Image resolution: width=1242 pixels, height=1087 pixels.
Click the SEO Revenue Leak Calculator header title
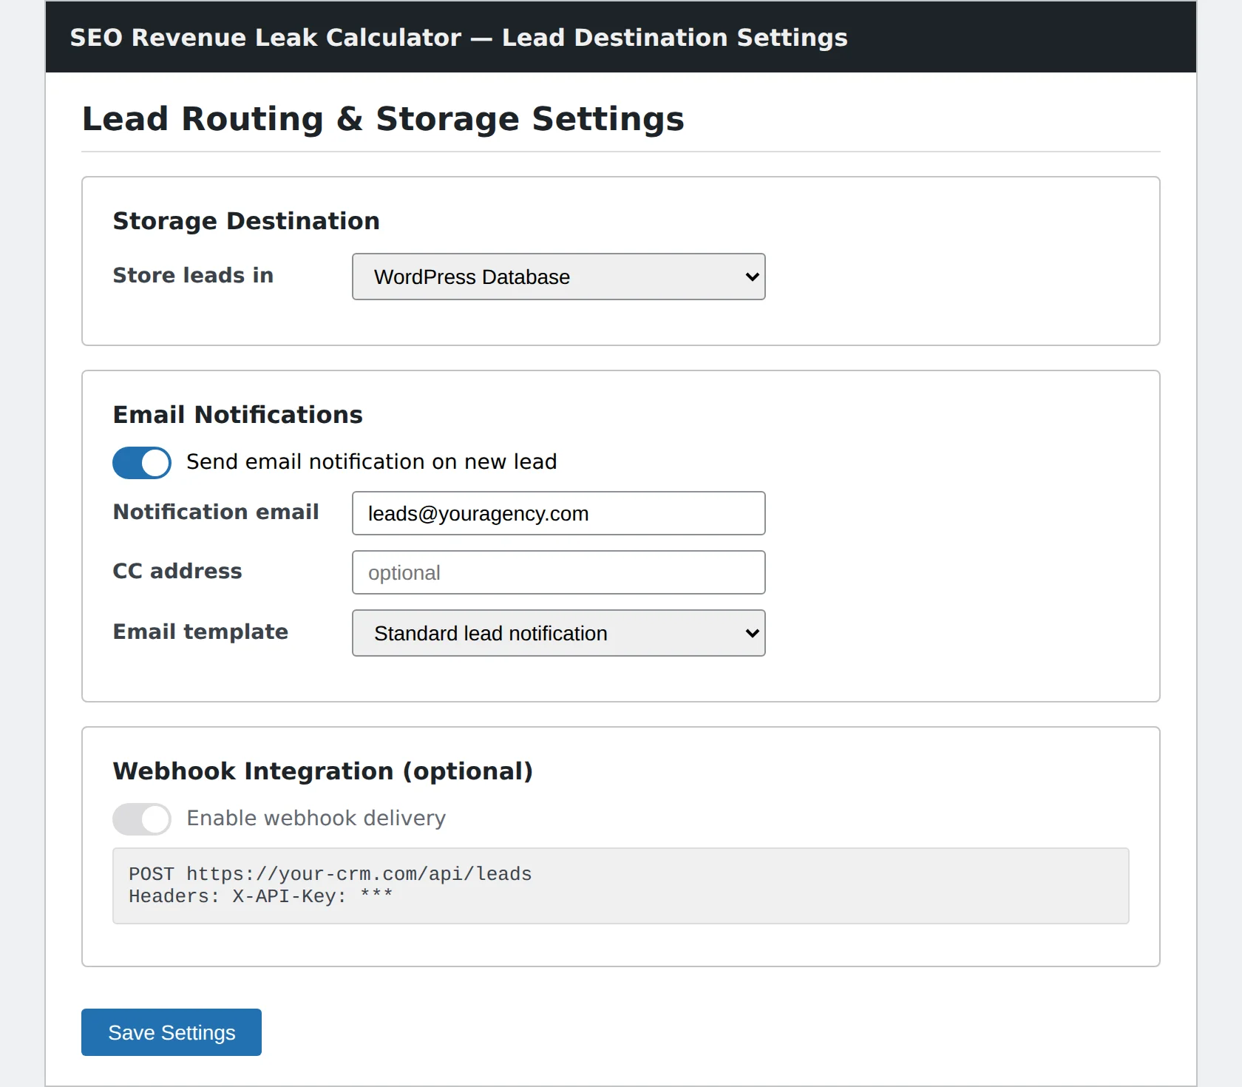(458, 38)
